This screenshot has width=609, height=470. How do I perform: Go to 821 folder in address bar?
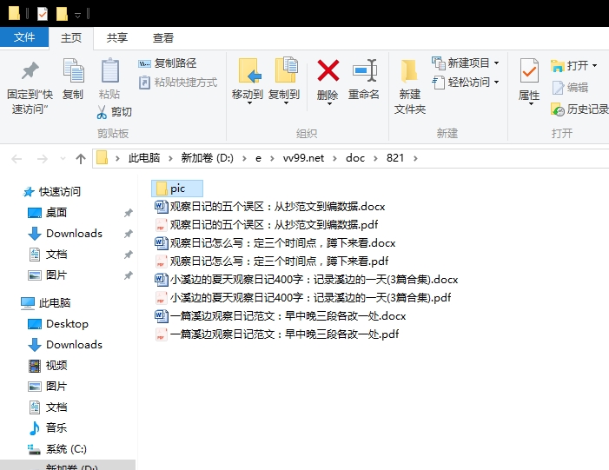pyautogui.click(x=395, y=158)
